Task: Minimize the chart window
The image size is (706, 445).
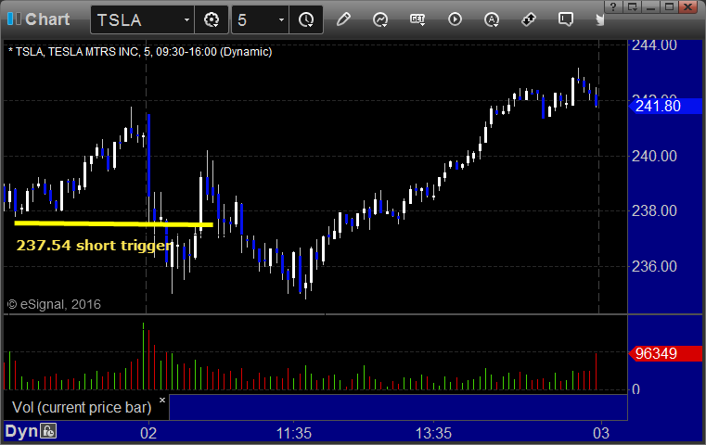Action: 650,6
